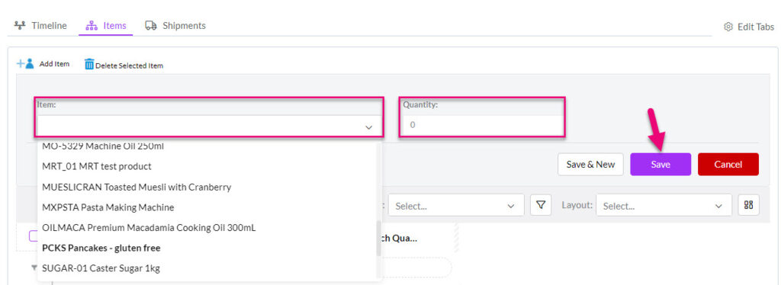Viewport: 781px width, 285px height.
Task: Click the filter funnel icon button
Action: coord(541,205)
